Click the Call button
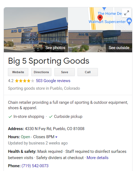 88,72
